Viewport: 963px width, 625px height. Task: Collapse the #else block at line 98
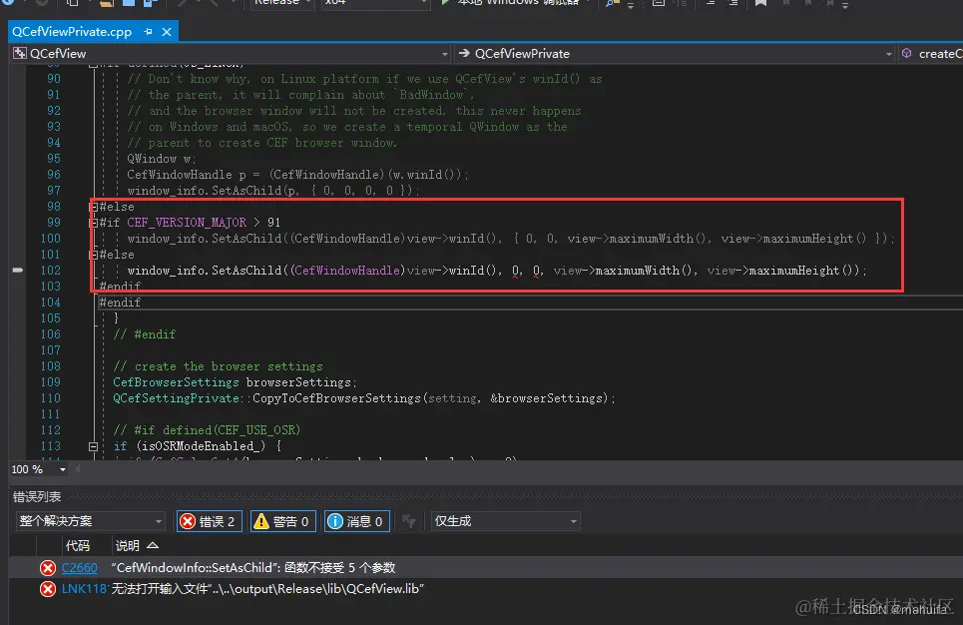pos(94,207)
